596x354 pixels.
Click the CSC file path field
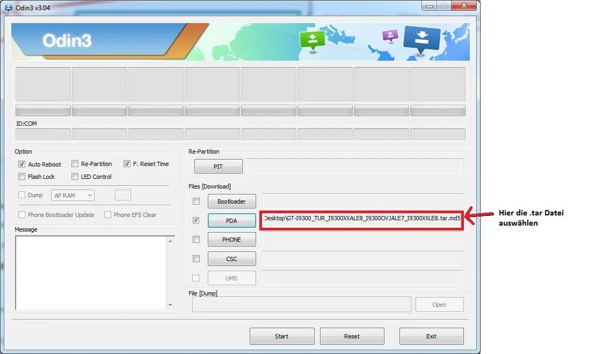tap(362, 259)
